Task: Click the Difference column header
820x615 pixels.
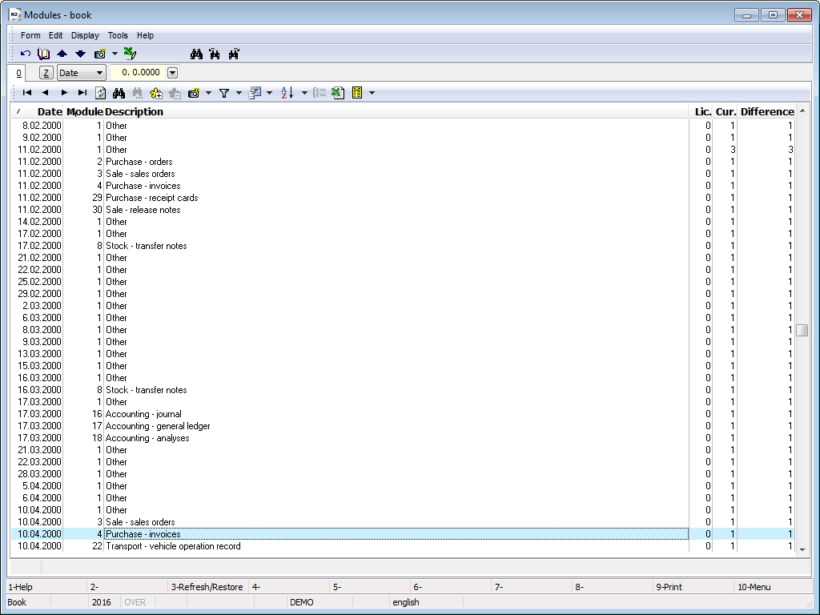Action: [x=766, y=111]
